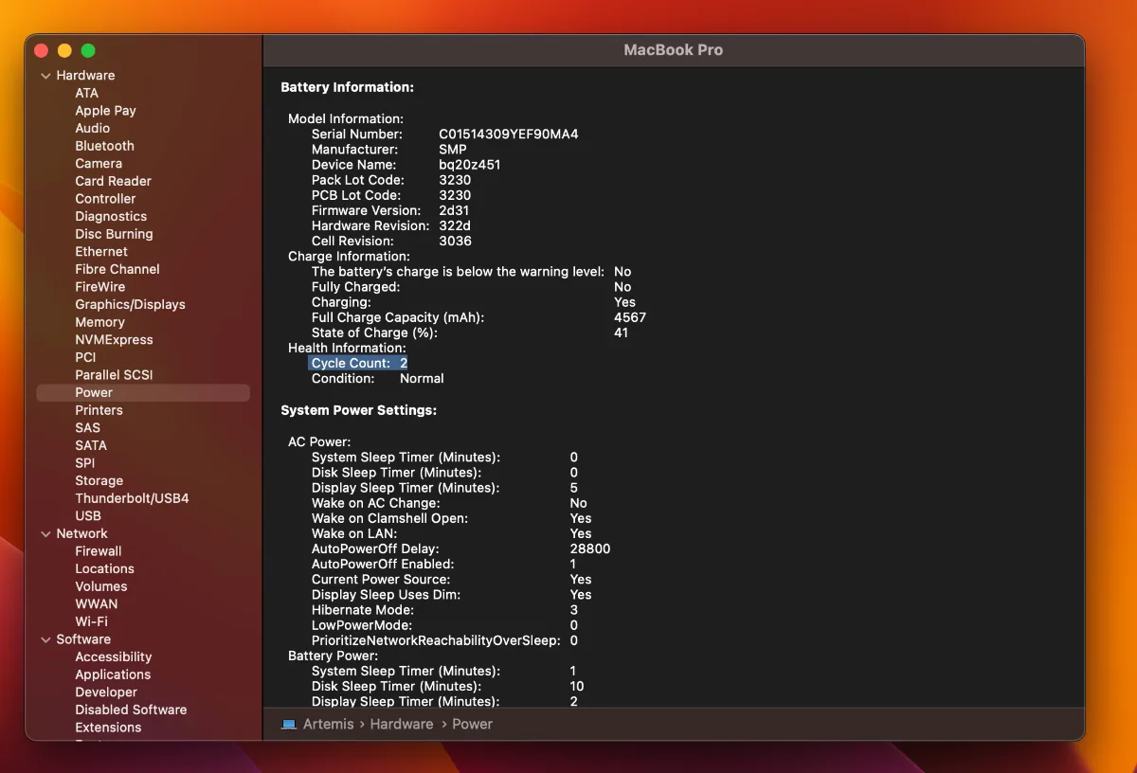
Task: Click the MacBook Pro window title
Action: coord(674,49)
